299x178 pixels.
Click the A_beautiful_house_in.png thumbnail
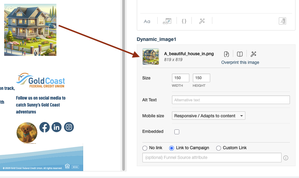[151, 57]
